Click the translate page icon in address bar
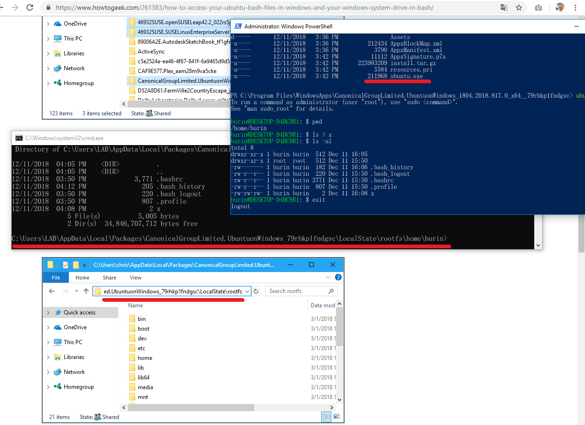Viewport: 585px width, 425px height. (504, 8)
